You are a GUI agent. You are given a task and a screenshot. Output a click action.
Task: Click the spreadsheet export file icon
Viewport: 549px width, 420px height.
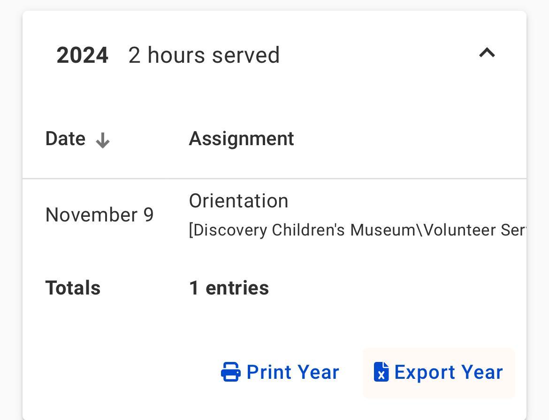tap(381, 372)
